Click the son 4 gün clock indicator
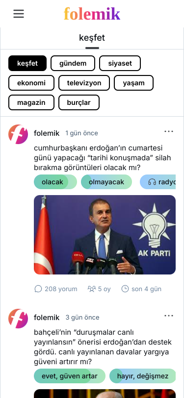184x398 pixels. coord(141,289)
